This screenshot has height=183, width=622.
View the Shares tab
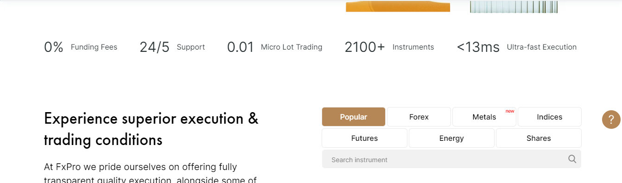click(x=539, y=138)
